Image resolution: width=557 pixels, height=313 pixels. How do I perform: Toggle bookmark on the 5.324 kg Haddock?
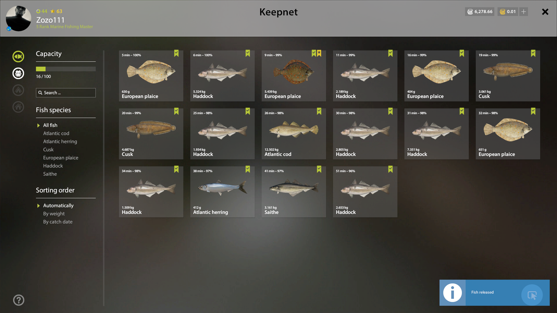(248, 53)
